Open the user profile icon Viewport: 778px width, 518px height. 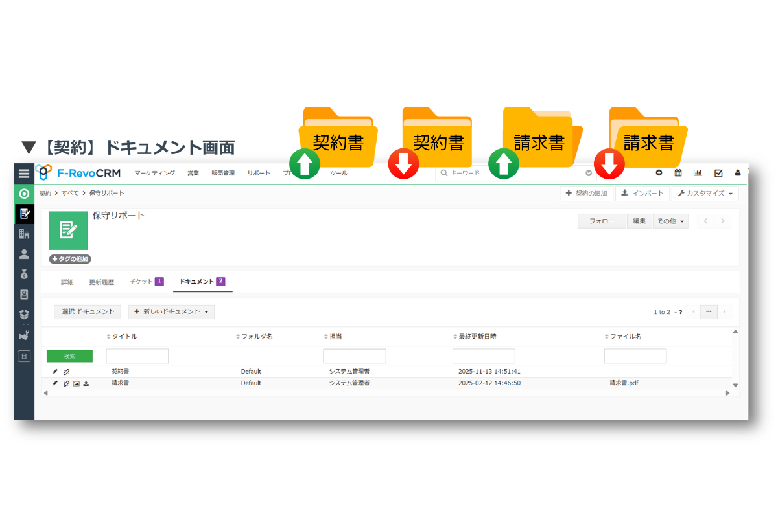tap(738, 173)
